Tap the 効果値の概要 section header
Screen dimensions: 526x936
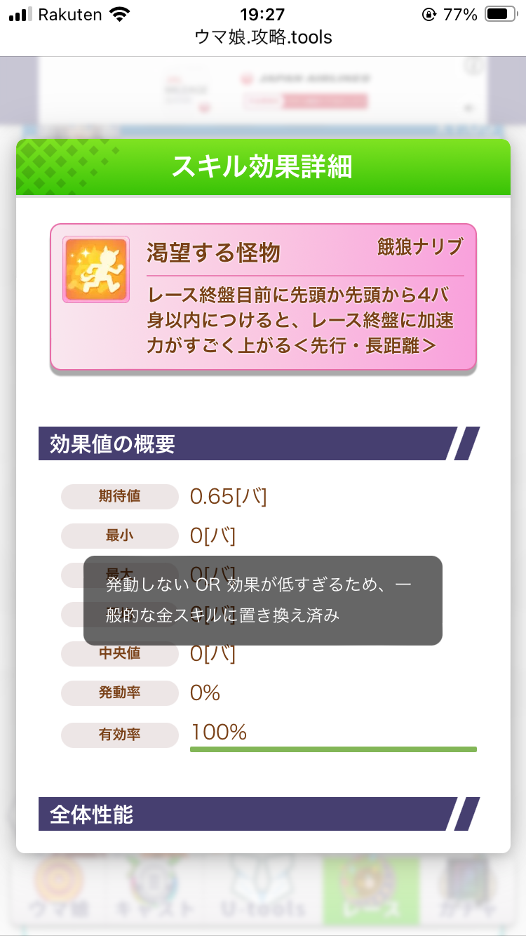point(242,443)
